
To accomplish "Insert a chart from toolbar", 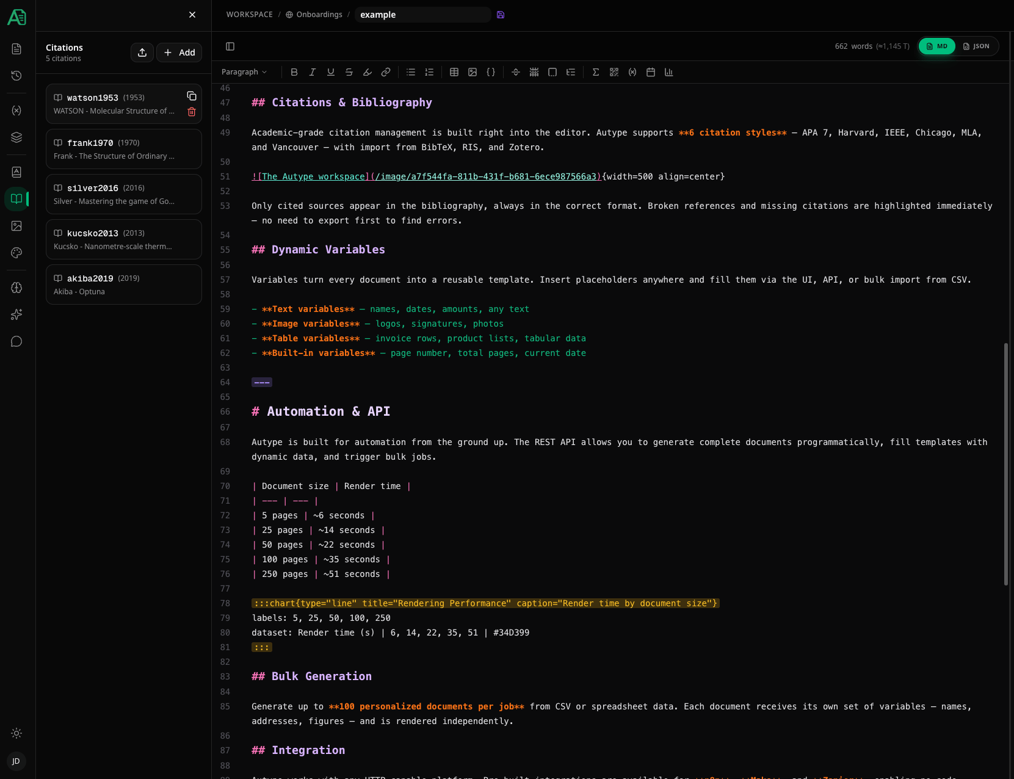I will 669,72.
